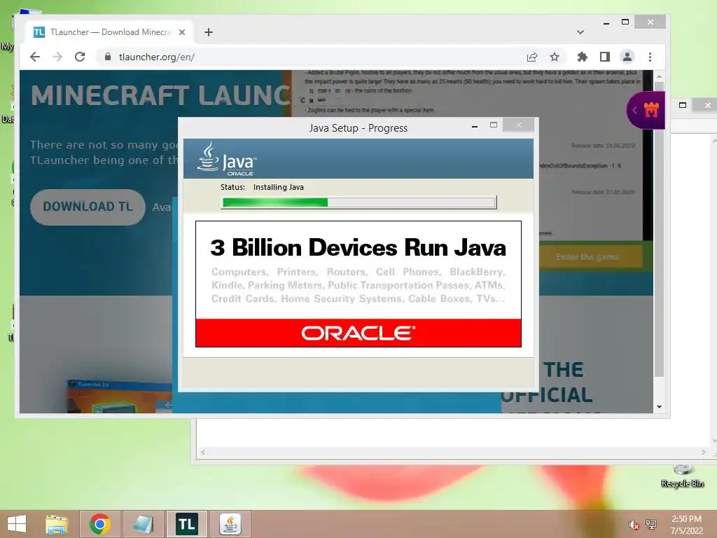
Task: Click the MINECRAFT LAUNC heading text
Action: (160, 95)
